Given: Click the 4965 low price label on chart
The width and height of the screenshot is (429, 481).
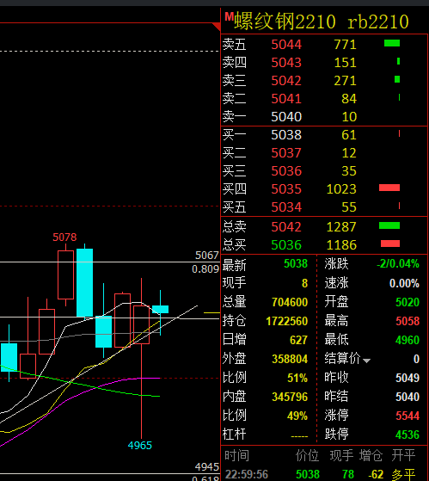Looking at the screenshot, I should pos(140,446).
